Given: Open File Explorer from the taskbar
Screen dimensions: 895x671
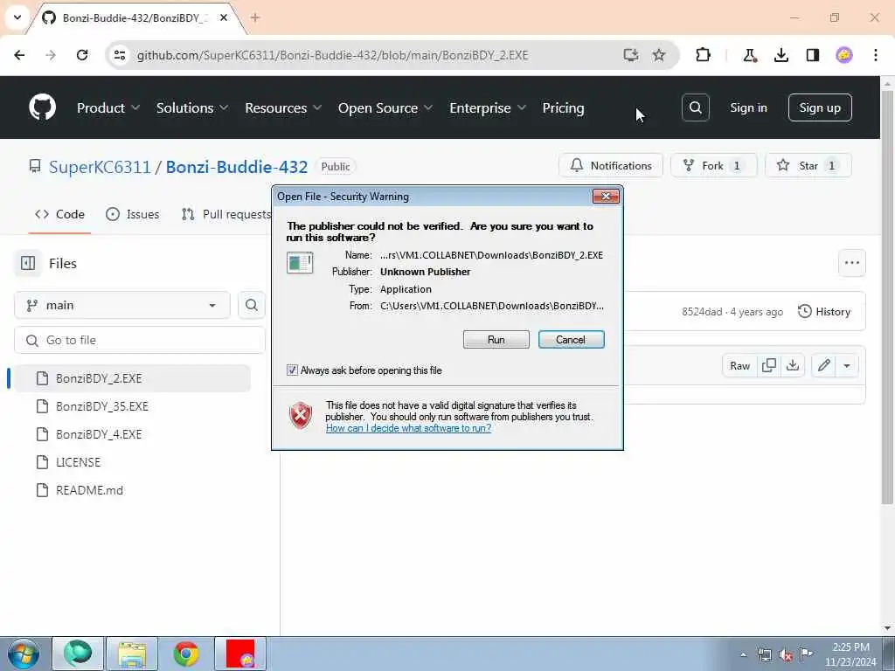Looking at the screenshot, I should [x=132, y=654].
